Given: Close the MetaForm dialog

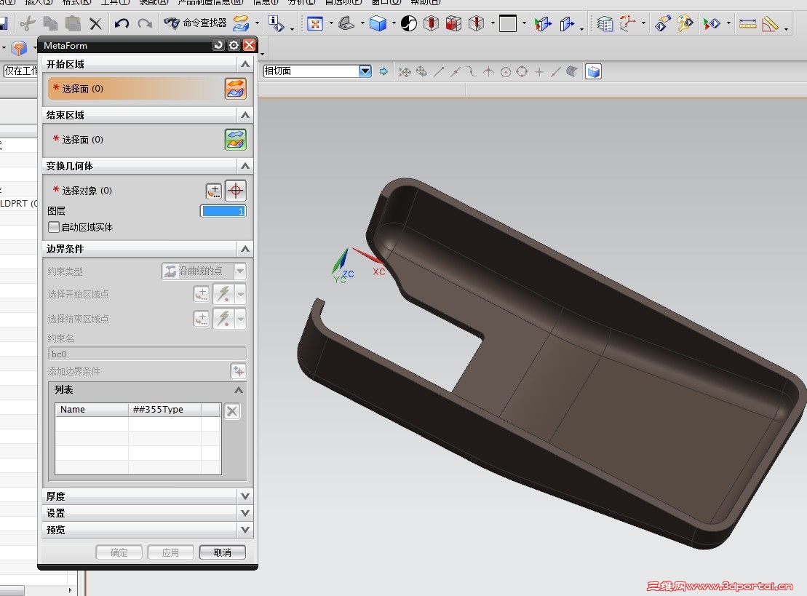Looking at the screenshot, I should click(x=249, y=45).
